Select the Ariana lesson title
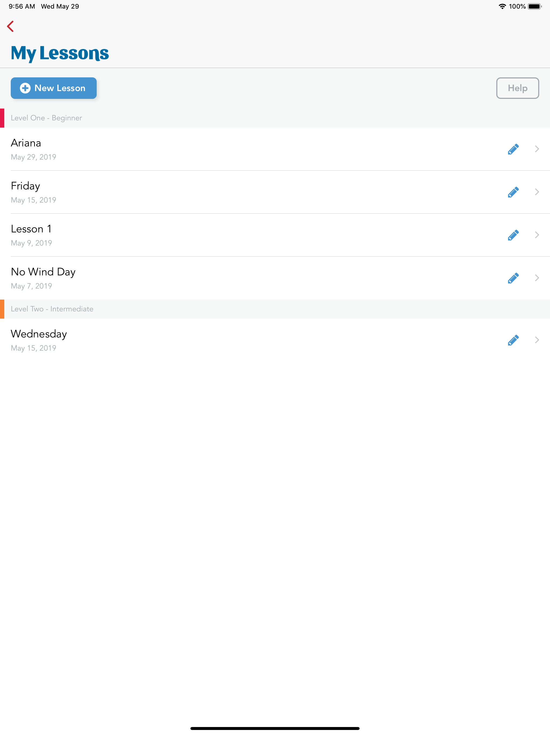Screen dimensions: 550x734 coord(26,143)
